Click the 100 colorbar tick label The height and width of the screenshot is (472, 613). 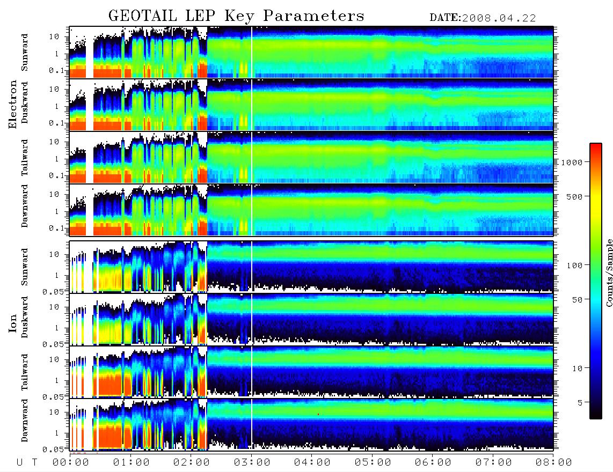coord(574,265)
